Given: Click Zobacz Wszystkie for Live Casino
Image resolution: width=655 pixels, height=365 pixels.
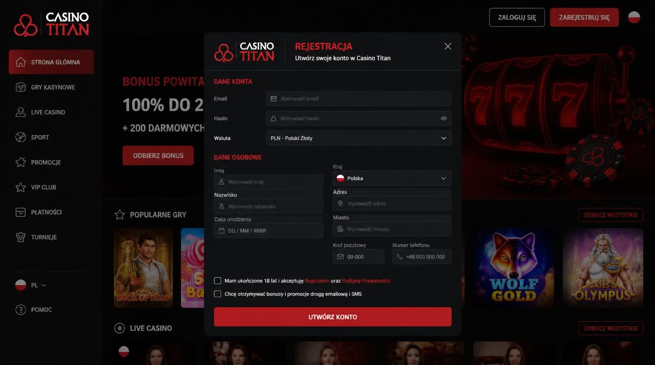Looking at the screenshot, I should click(611, 328).
